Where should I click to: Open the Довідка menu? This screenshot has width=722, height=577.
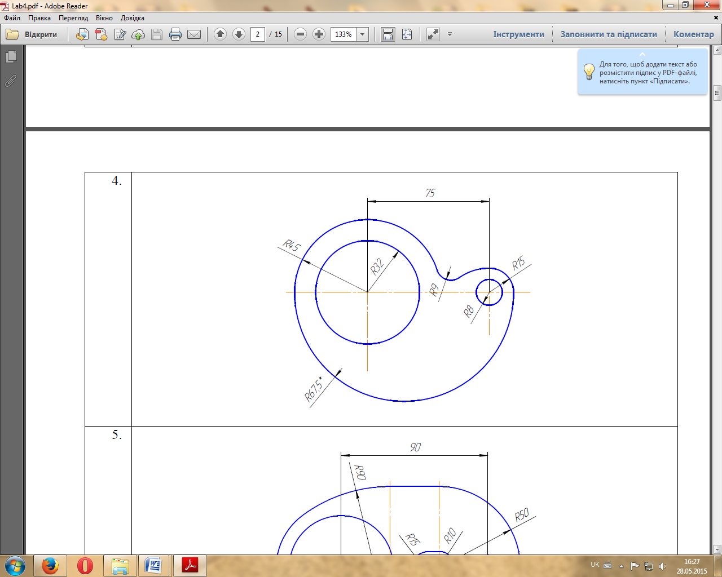(x=133, y=18)
